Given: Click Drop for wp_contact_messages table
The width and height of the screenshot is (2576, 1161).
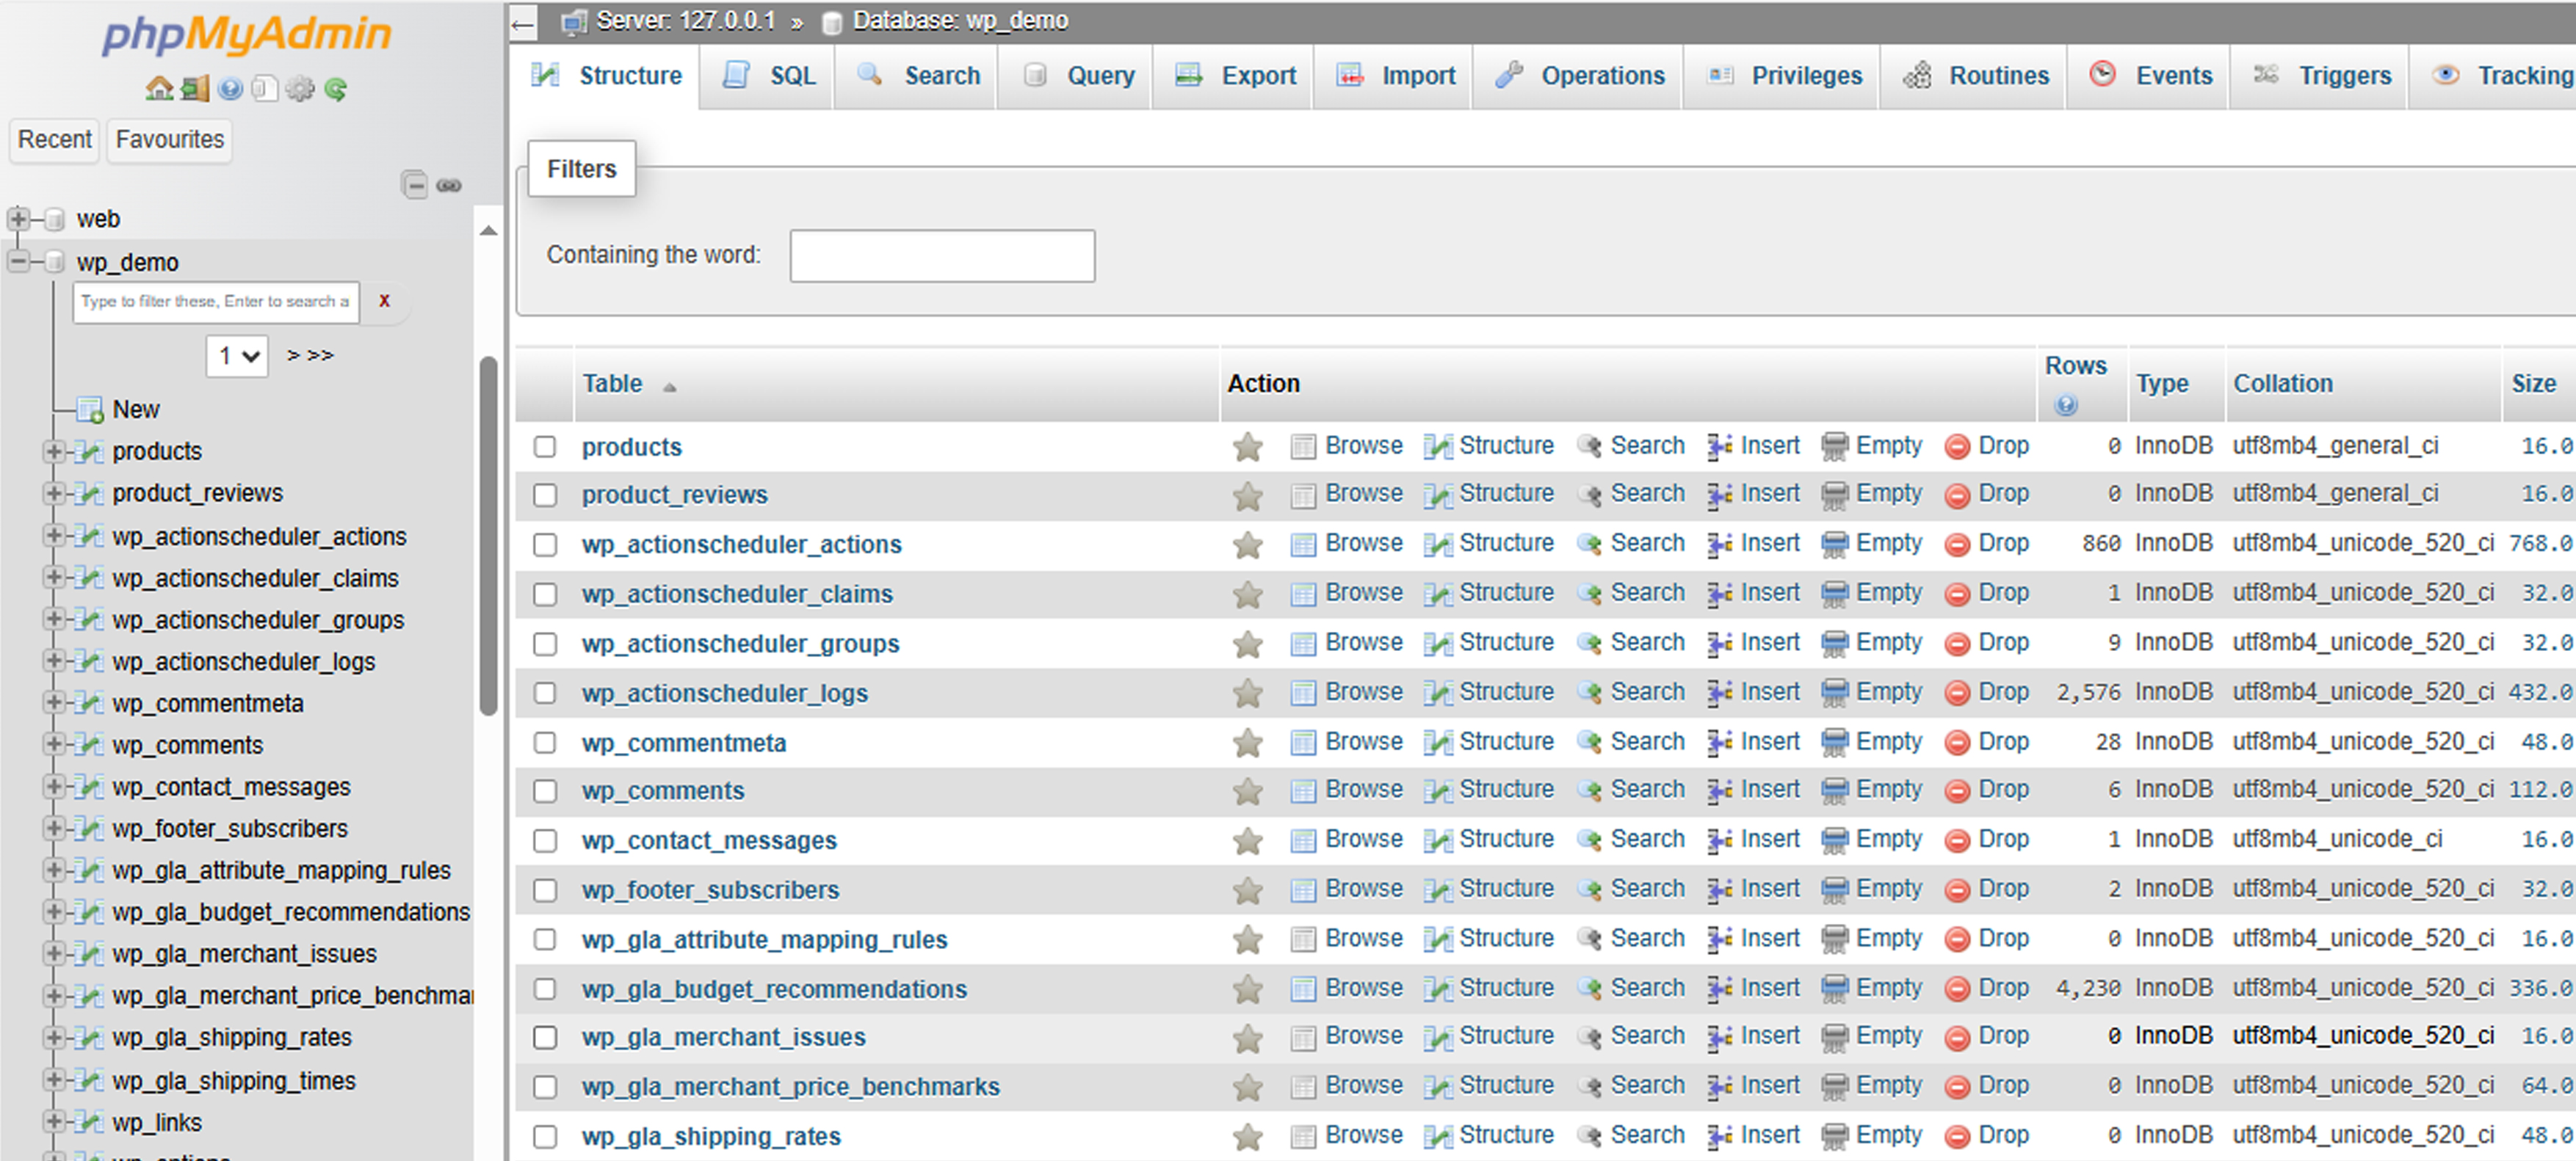Looking at the screenshot, I should click(x=1987, y=840).
